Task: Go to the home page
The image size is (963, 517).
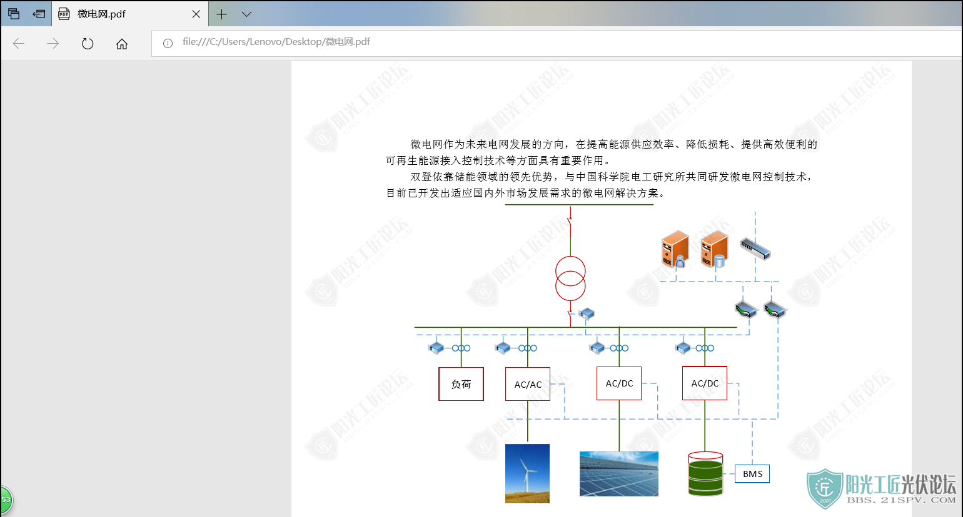Action: [122, 43]
